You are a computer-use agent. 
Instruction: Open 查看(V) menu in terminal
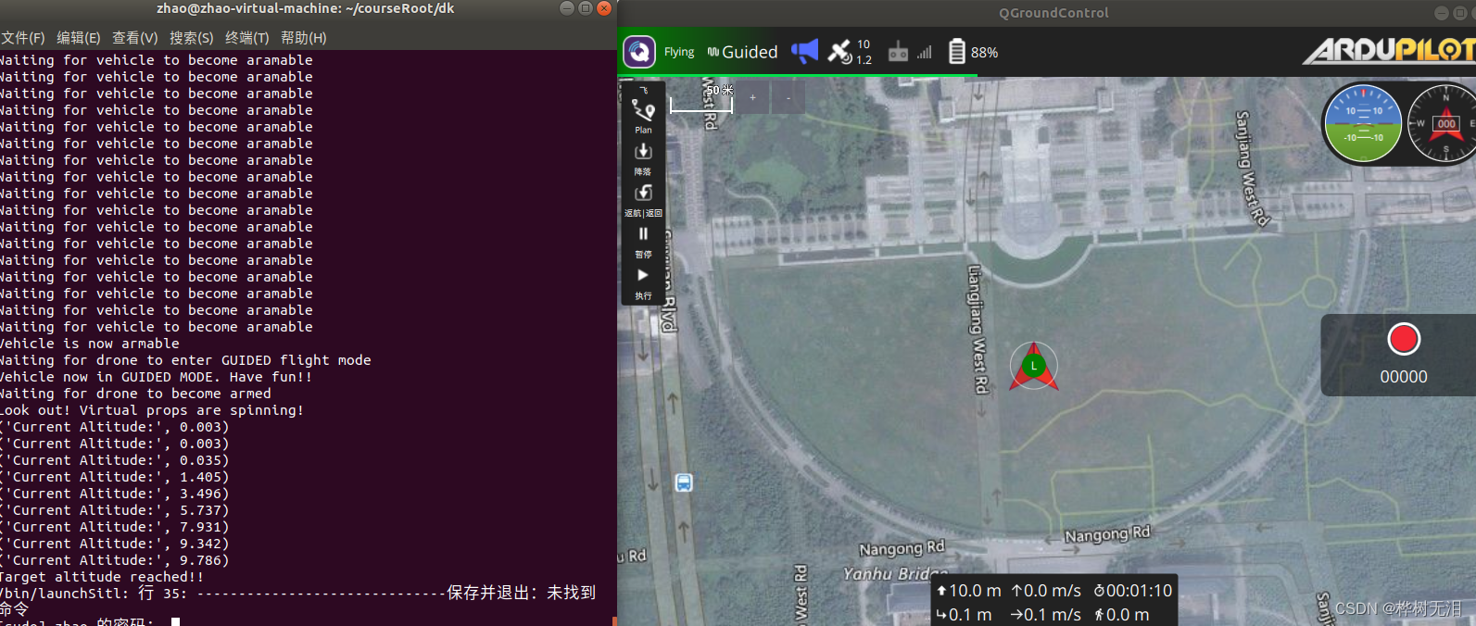click(135, 38)
